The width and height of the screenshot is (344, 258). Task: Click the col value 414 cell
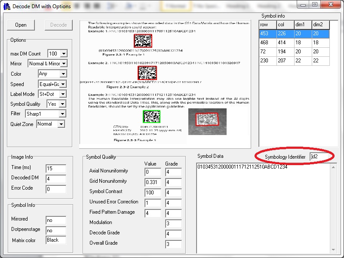pyautogui.click(x=285, y=43)
